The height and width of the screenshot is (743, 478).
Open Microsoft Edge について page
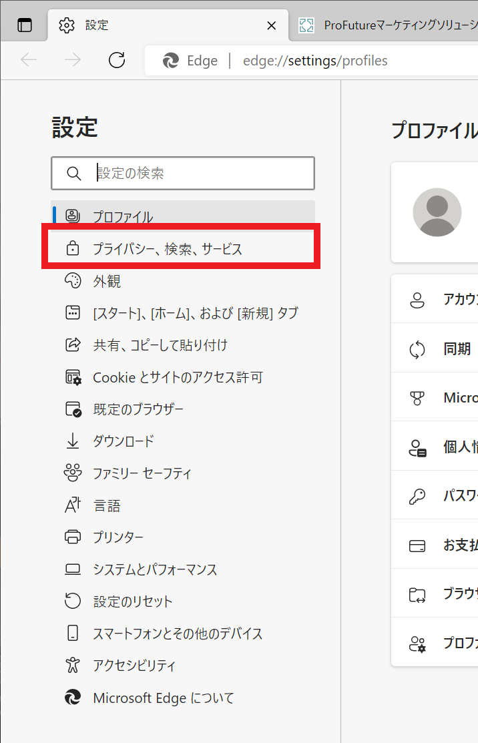pos(183,698)
